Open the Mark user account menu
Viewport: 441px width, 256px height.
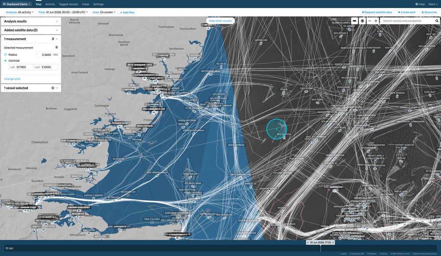(x=433, y=4)
